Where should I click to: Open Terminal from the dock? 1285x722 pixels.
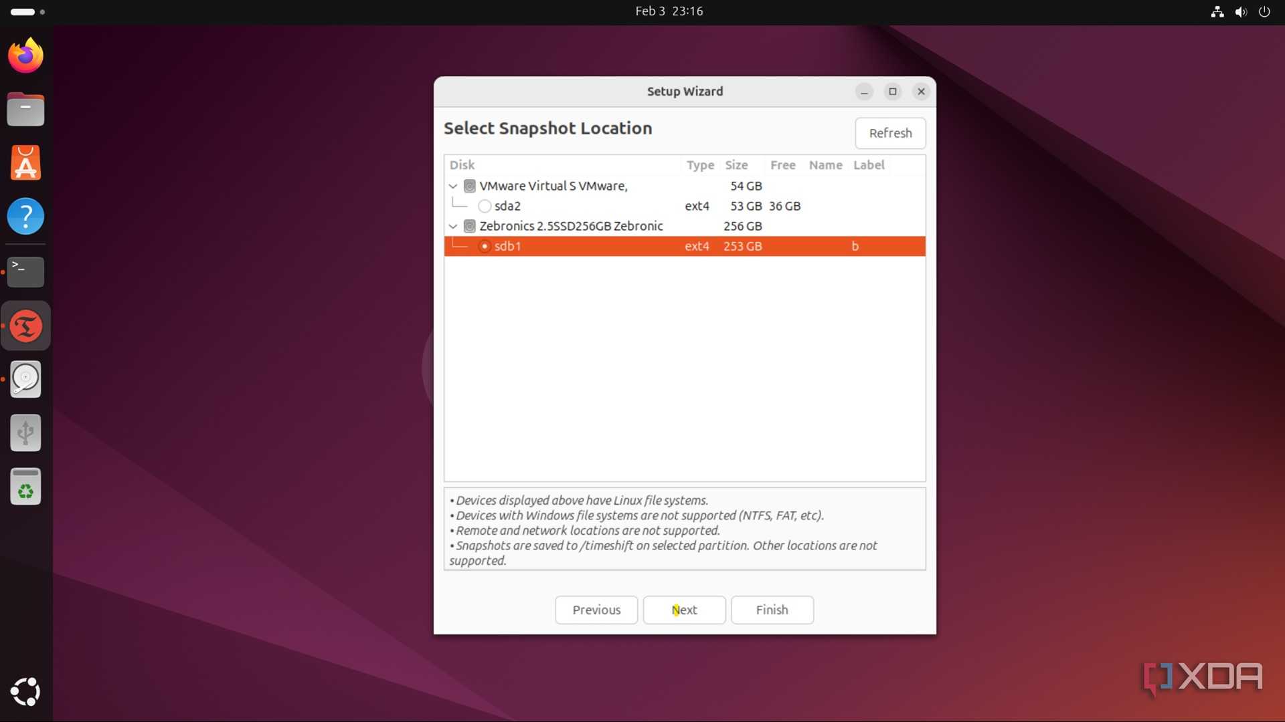(25, 271)
